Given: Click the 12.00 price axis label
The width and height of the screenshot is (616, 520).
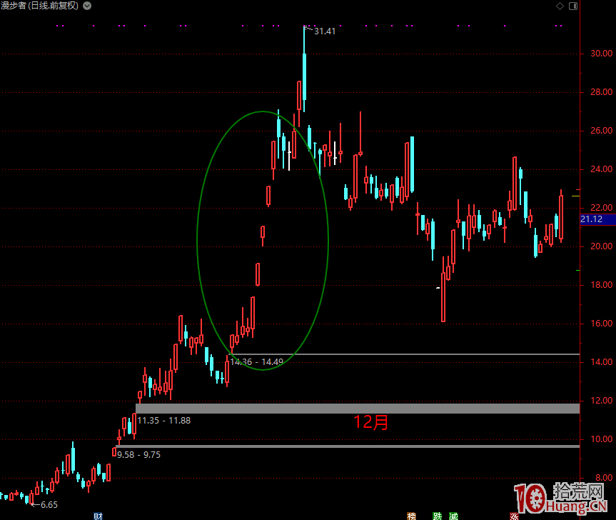Looking at the screenshot, I should click(602, 401).
